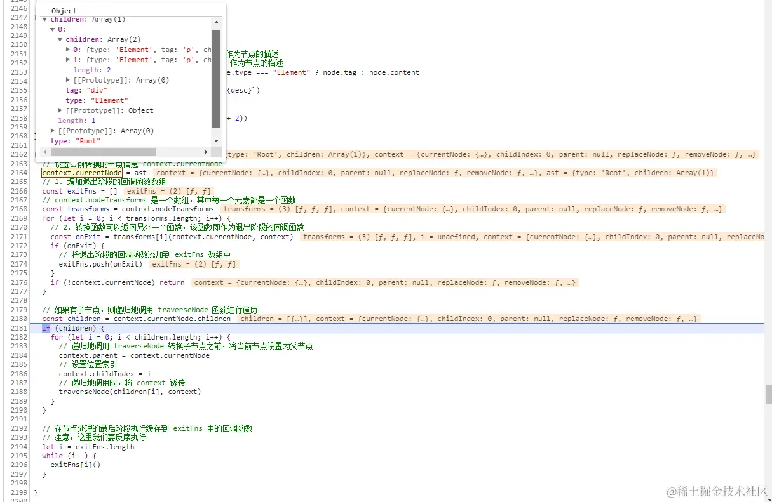Screen dimensions: 772x502
Task: Click 'const transforms = context.nodeTransforms' code
Action: (x=128, y=209)
